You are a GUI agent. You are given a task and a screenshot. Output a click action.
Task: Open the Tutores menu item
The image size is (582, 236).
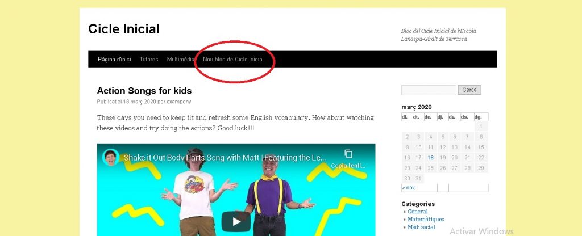click(x=149, y=59)
